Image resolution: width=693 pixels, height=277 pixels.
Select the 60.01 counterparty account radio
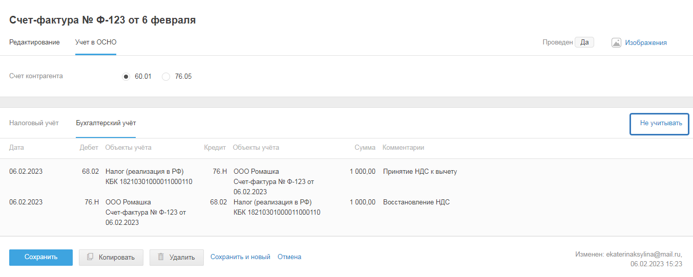tap(126, 77)
